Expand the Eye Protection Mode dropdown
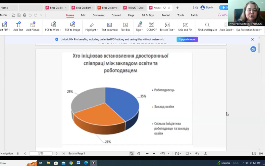Image resolution: width=265 pixels, height=166 pixels. (x=261, y=30)
